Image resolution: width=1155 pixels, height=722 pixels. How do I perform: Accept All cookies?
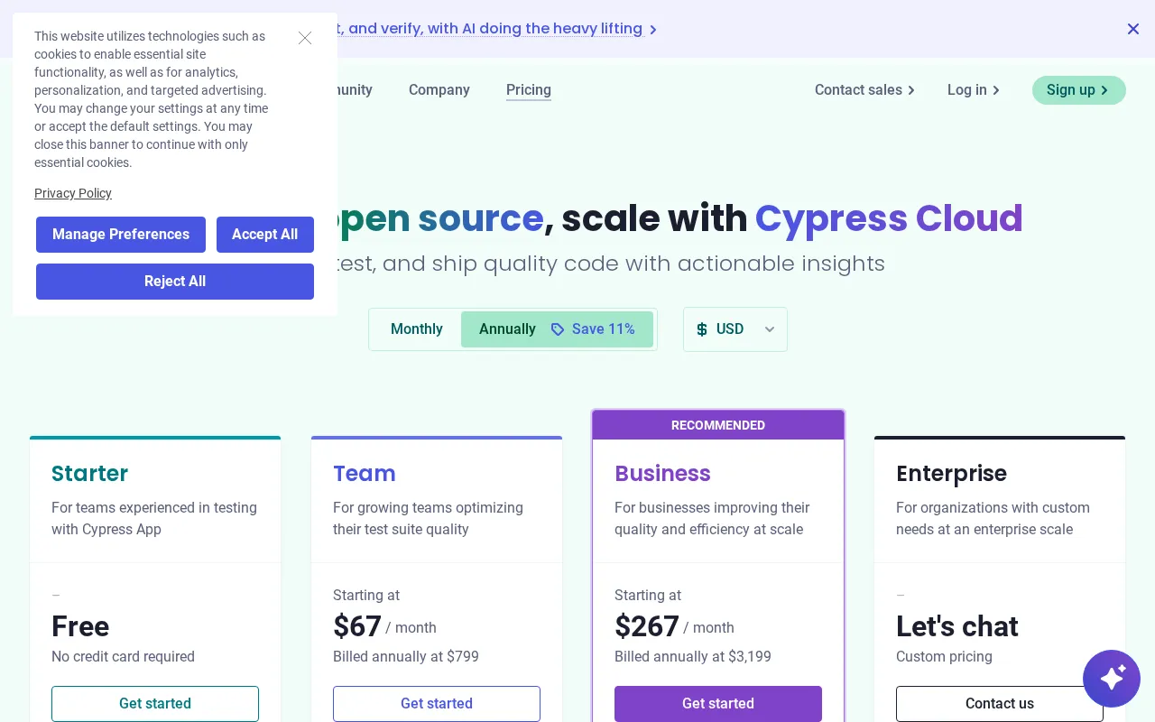pos(265,235)
